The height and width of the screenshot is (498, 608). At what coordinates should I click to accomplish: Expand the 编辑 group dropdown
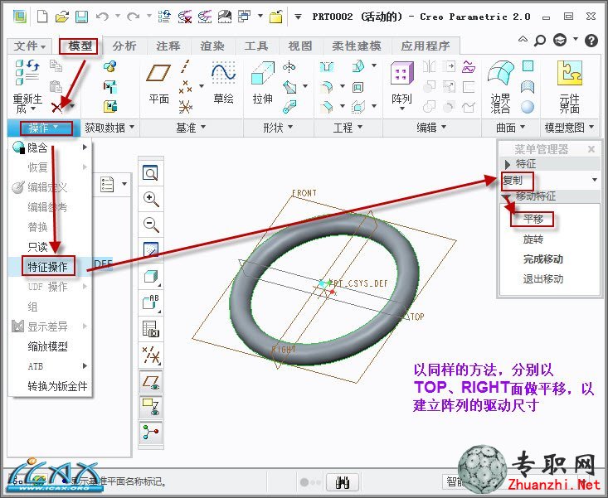[431, 128]
